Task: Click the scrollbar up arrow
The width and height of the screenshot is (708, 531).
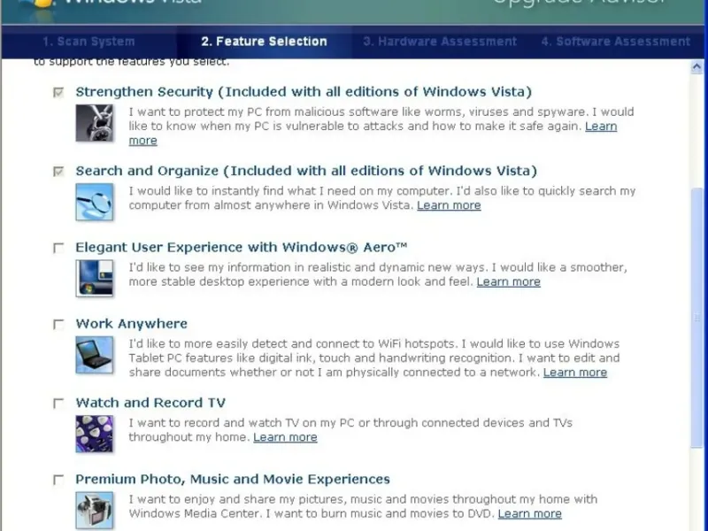Action: point(696,67)
